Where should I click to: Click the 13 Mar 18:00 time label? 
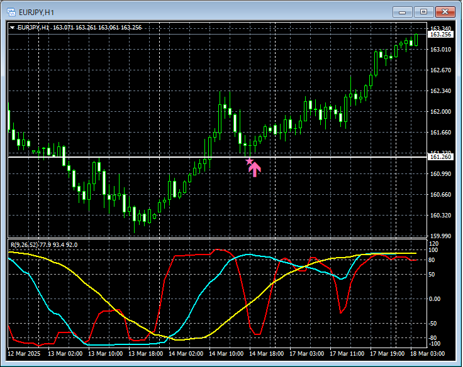click(x=145, y=353)
